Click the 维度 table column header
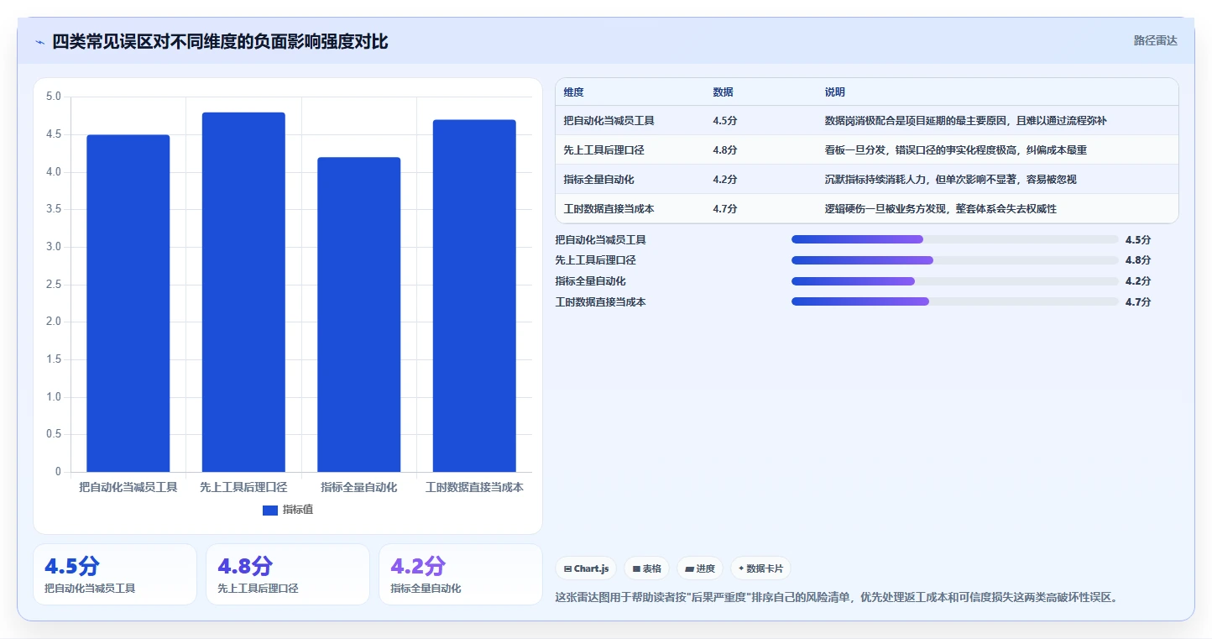This screenshot has width=1212, height=639. (x=574, y=92)
